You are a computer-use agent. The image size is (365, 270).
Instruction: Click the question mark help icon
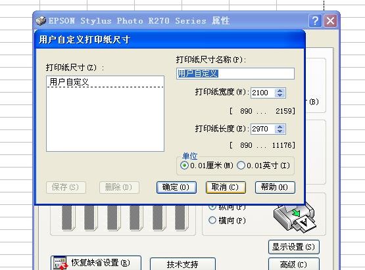click(x=315, y=21)
